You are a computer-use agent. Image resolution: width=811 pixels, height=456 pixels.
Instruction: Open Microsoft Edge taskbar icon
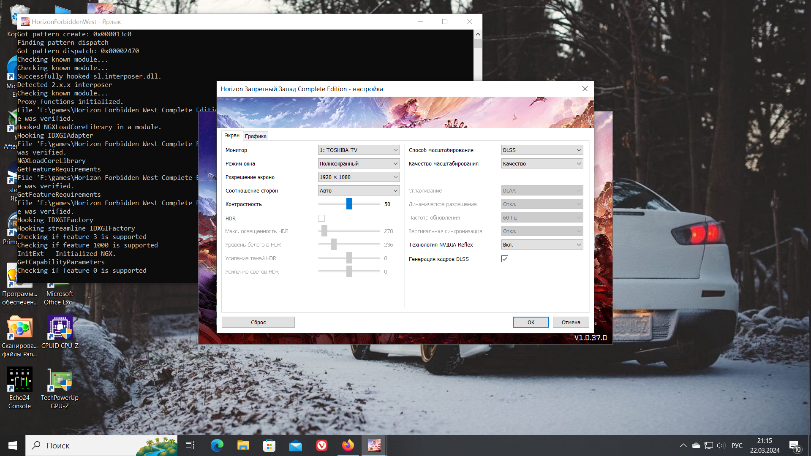(x=217, y=445)
